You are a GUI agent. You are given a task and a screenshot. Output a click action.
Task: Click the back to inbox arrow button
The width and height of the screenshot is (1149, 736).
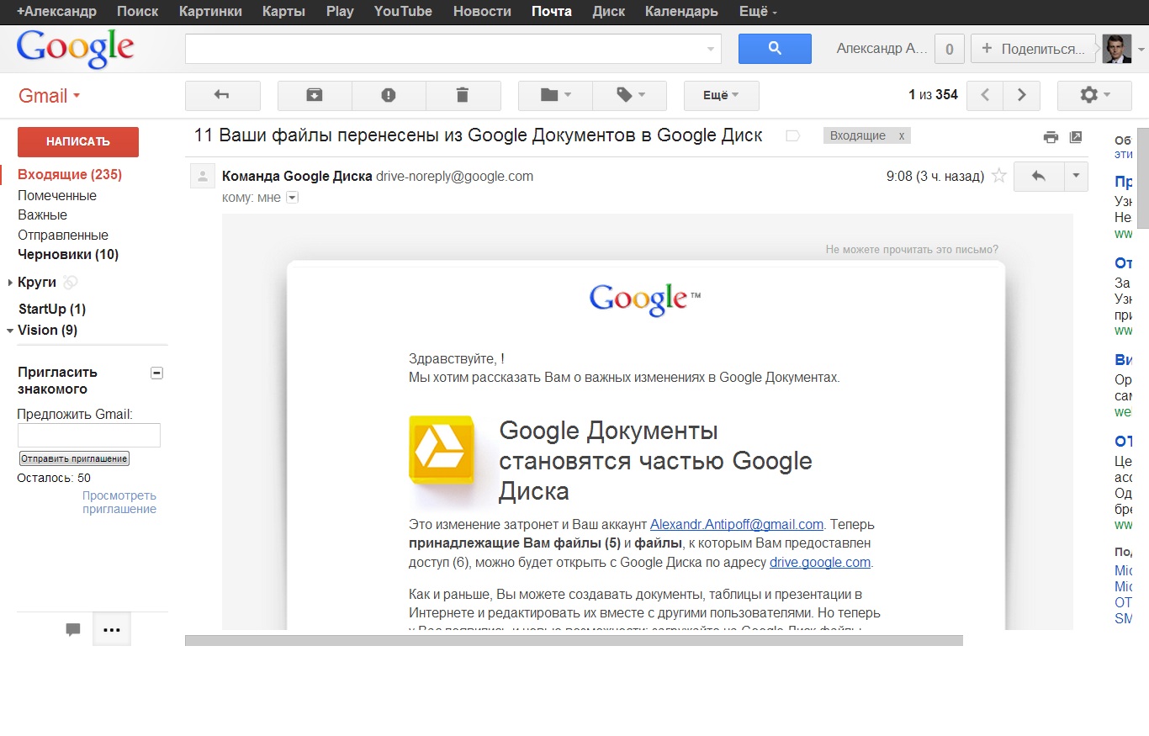point(222,96)
